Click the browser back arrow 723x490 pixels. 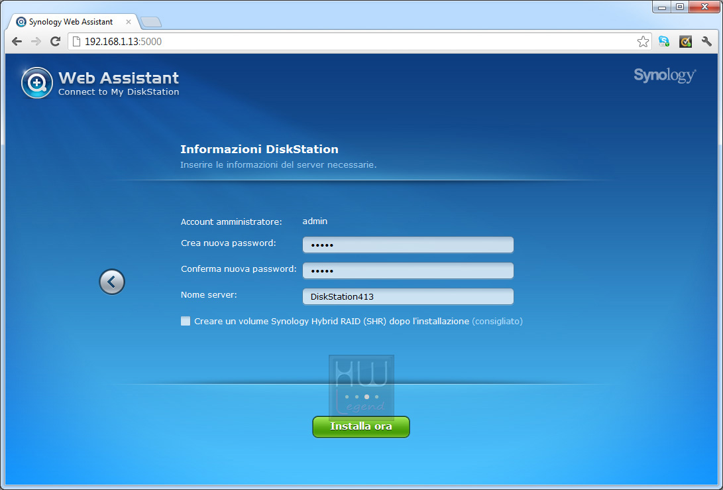coord(17,42)
